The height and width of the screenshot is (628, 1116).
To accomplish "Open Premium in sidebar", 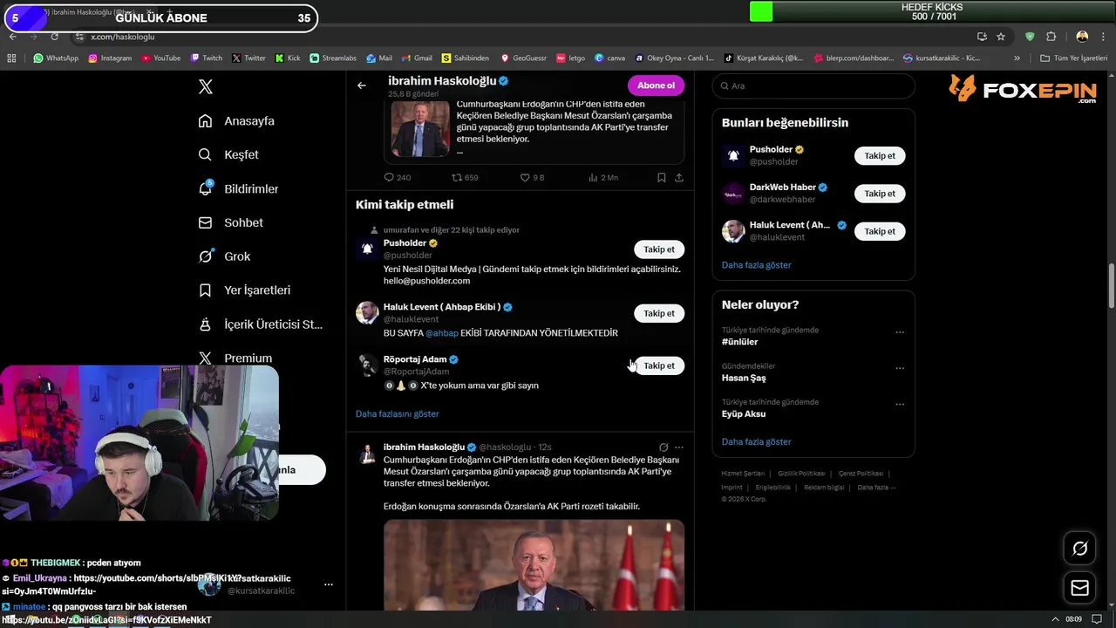I will point(235,358).
